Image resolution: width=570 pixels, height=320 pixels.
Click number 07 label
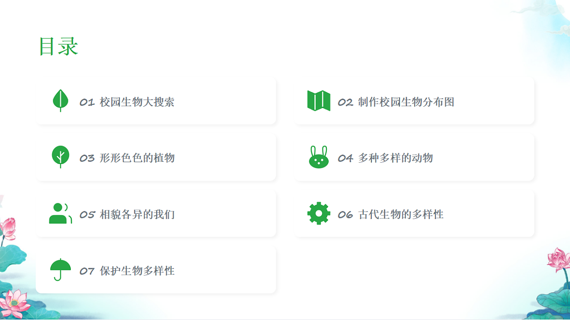(x=87, y=271)
